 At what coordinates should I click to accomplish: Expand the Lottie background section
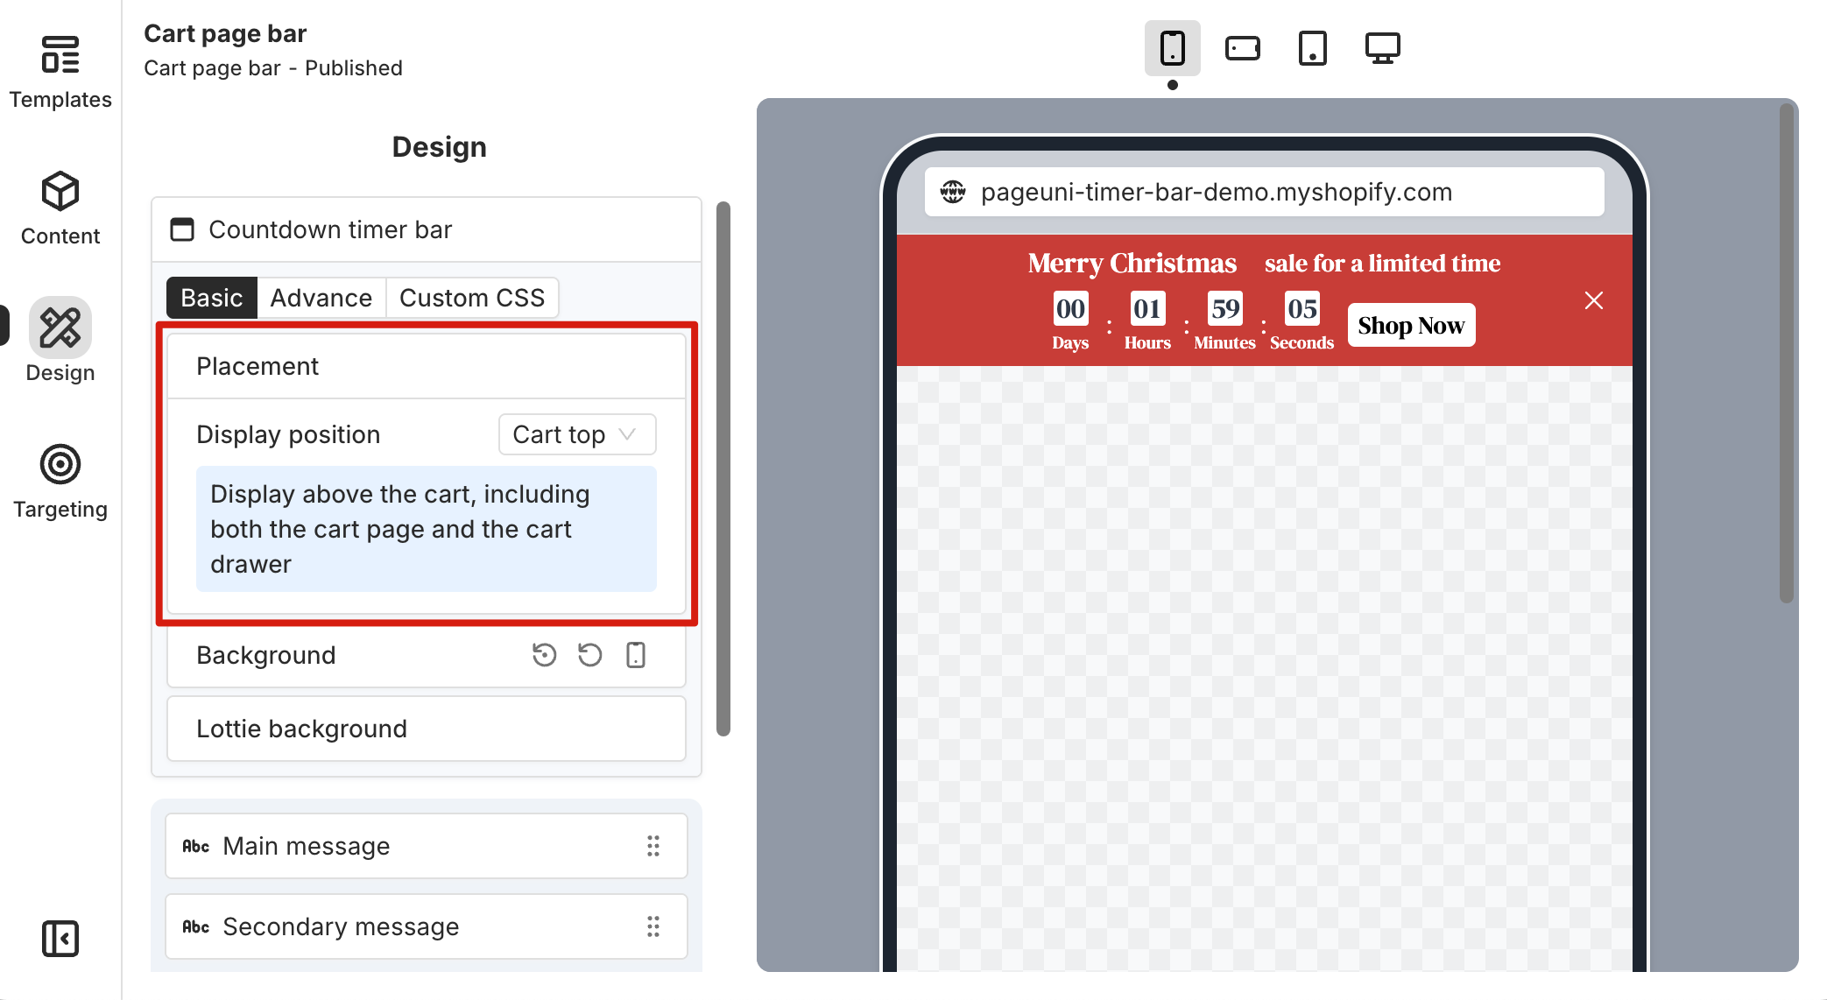[x=427, y=729]
